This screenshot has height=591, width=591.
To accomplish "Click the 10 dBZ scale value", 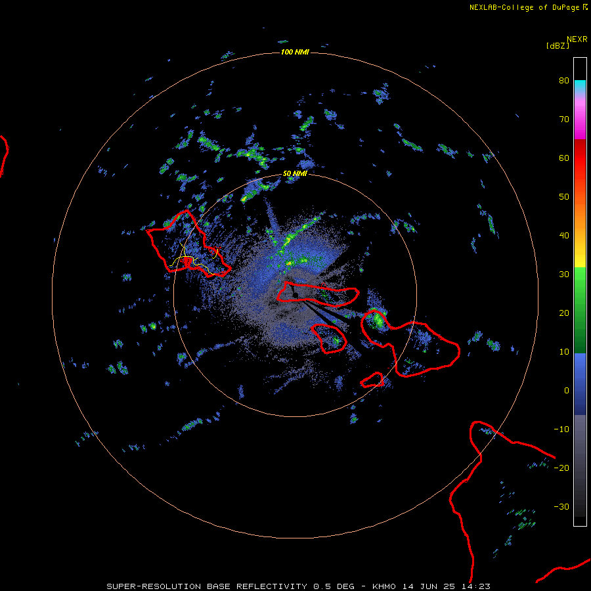I will click(564, 352).
